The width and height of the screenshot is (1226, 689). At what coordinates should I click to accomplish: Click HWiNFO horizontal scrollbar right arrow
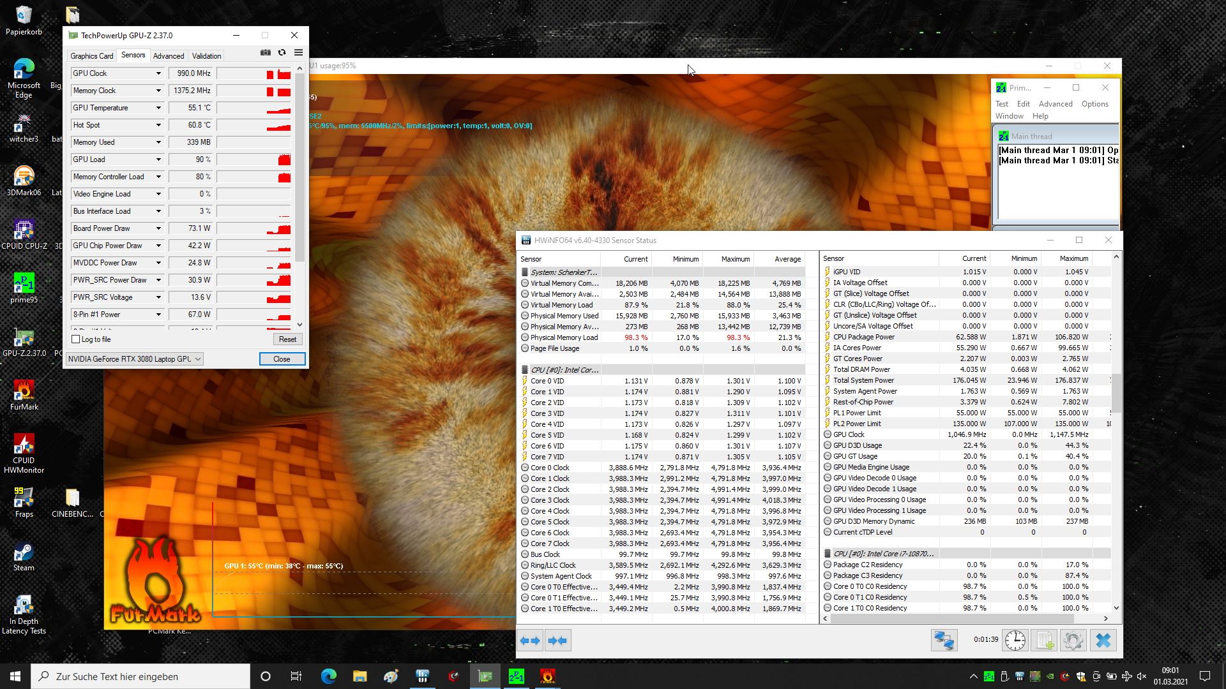(x=1106, y=619)
